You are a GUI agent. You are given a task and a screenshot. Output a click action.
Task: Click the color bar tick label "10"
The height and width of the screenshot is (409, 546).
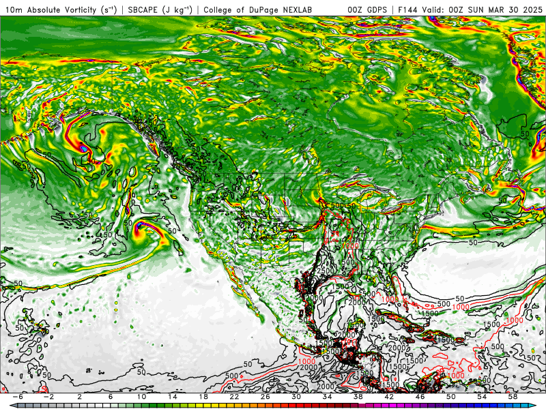[x=141, y=397]
